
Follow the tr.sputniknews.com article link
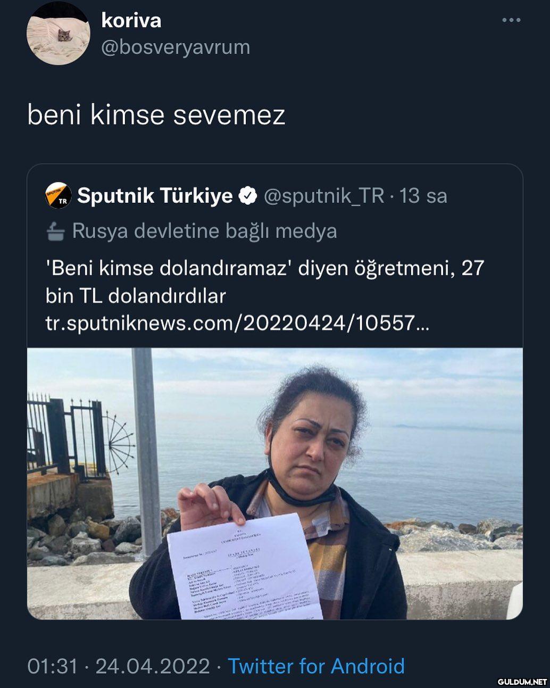237,323
